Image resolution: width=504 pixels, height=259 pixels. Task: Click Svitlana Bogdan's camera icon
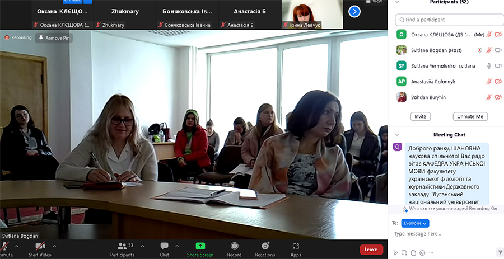(498, 50)
